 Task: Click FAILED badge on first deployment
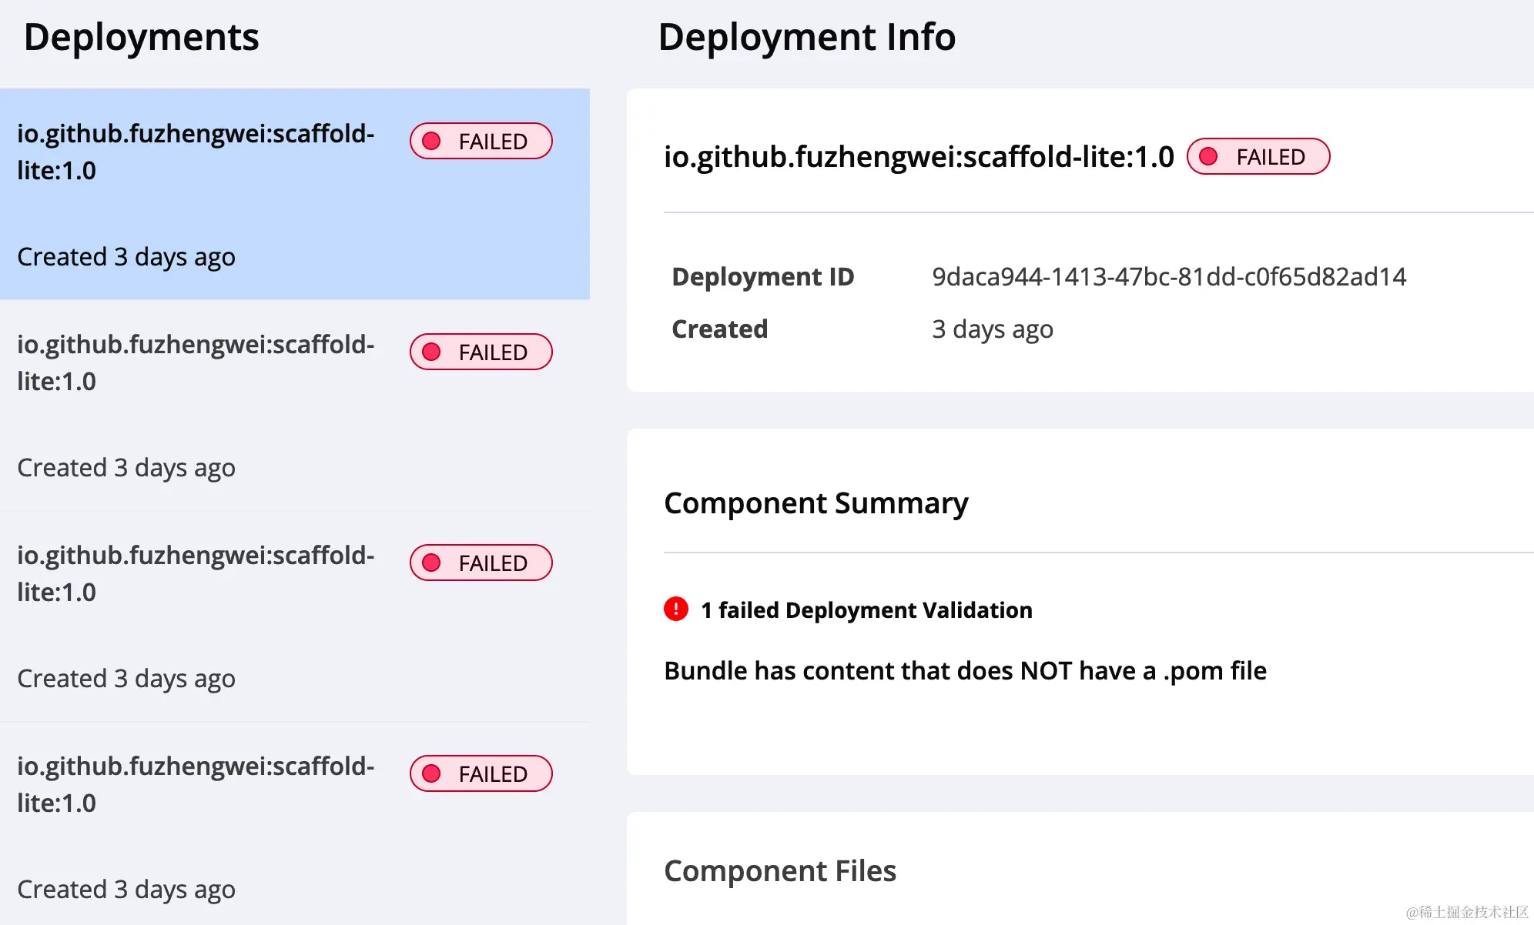[481, 142]
